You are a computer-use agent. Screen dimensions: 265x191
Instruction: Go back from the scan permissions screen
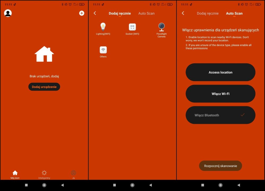click(x=183, y=13)
